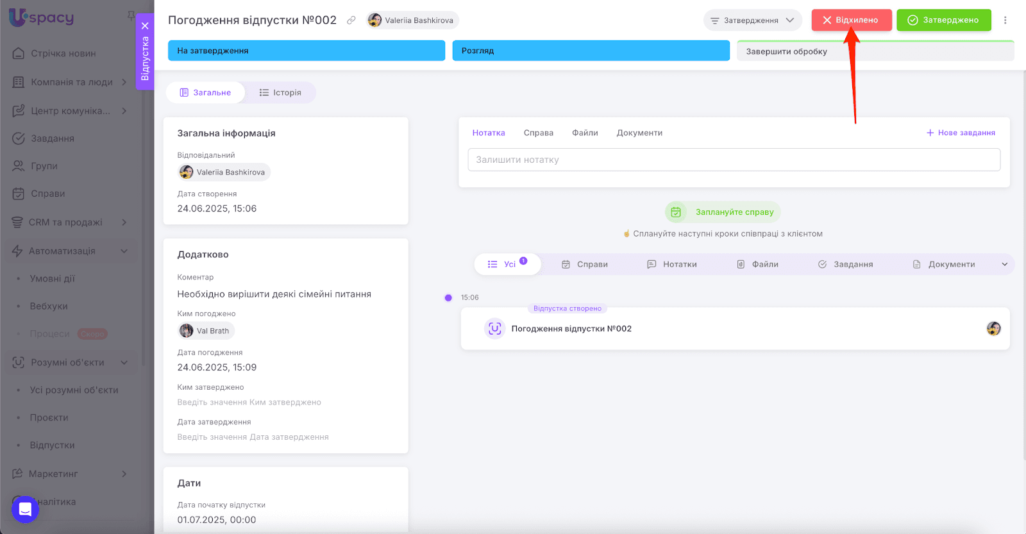Expand the activity filter tabs chevron
This screenshot has width=1026, height=534.
[x=1004, y=264]
